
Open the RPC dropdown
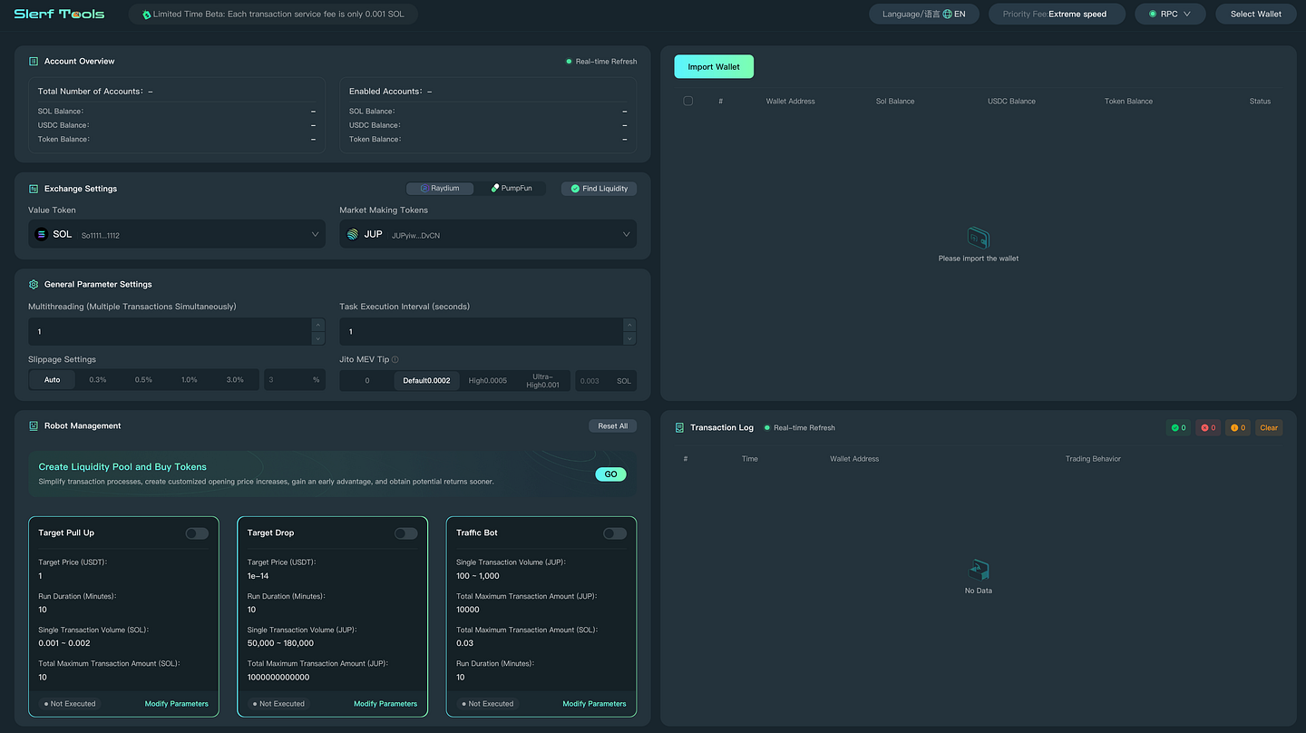click(1170, 15)
